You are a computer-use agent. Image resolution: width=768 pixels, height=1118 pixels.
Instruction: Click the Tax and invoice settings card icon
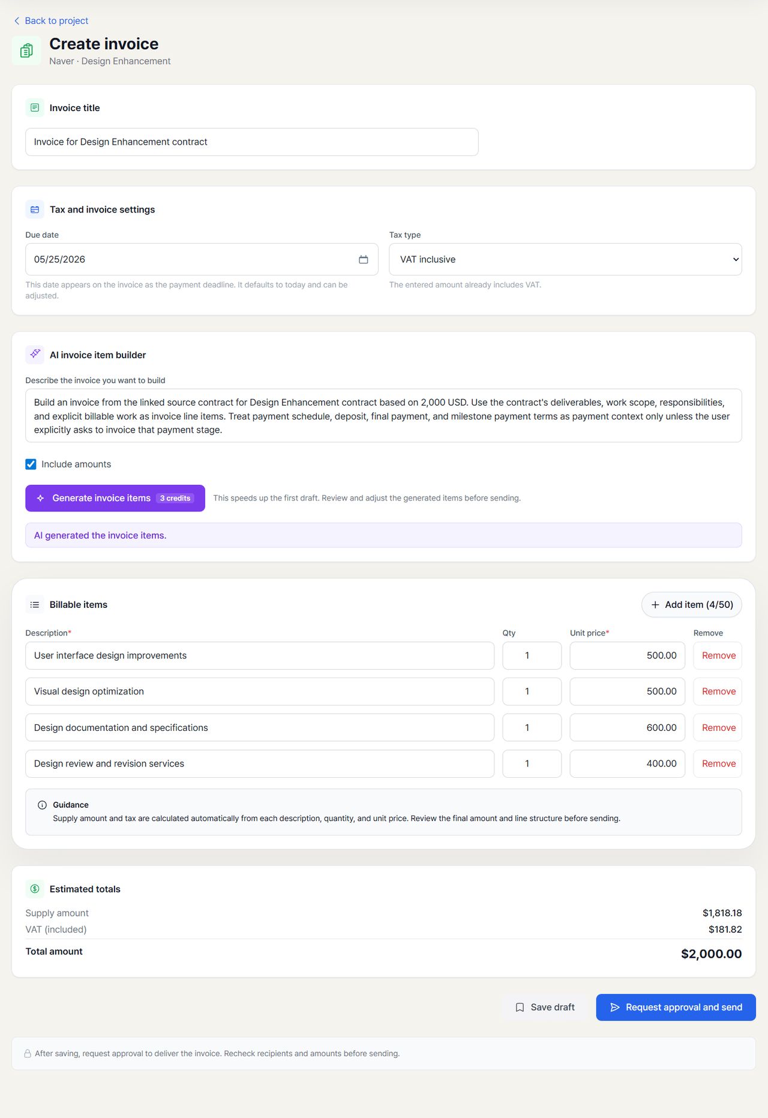(x=35, y=209)
